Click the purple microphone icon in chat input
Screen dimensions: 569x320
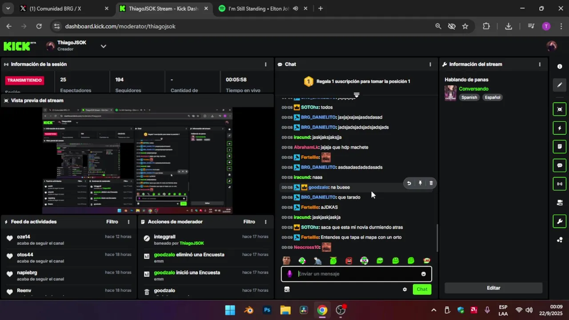click(289, 274)
